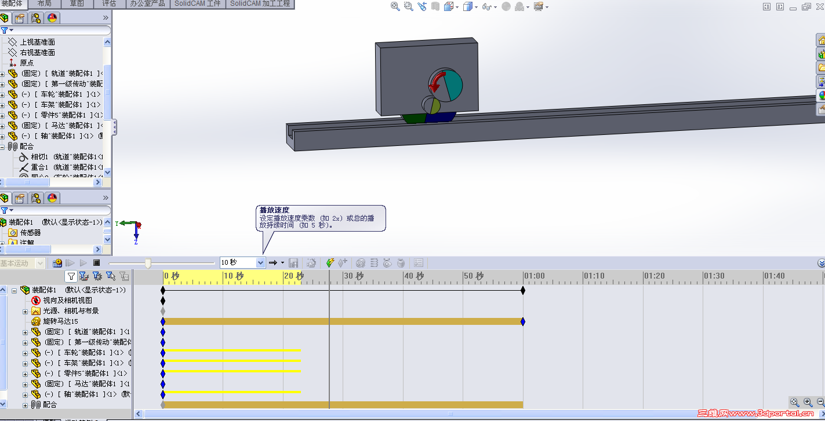Toggle Filter Selected funnel icon
The image size is (825, 421).
110,276
